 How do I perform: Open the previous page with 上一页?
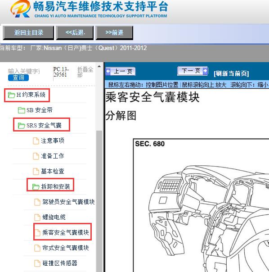121,71
